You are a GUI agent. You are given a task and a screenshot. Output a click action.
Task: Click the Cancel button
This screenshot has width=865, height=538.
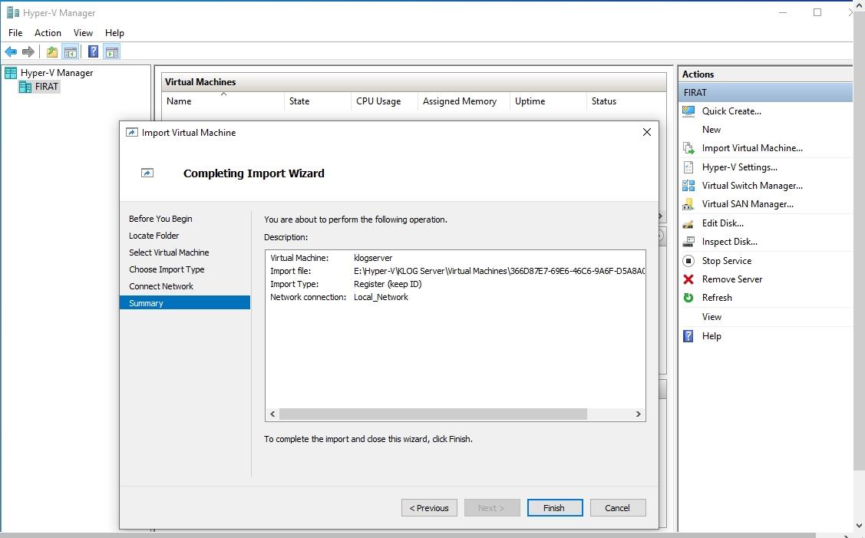pyautogui.click(x=617, y=507)
